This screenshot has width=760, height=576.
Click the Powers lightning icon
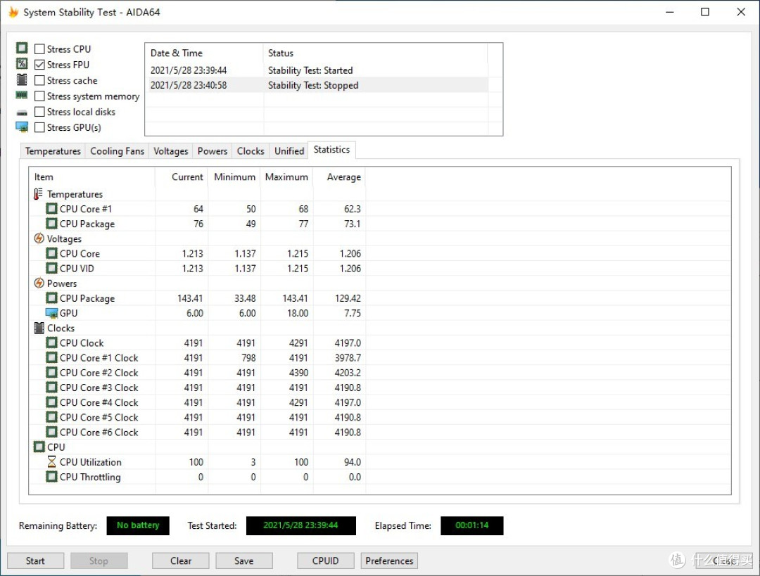(39, 283)
